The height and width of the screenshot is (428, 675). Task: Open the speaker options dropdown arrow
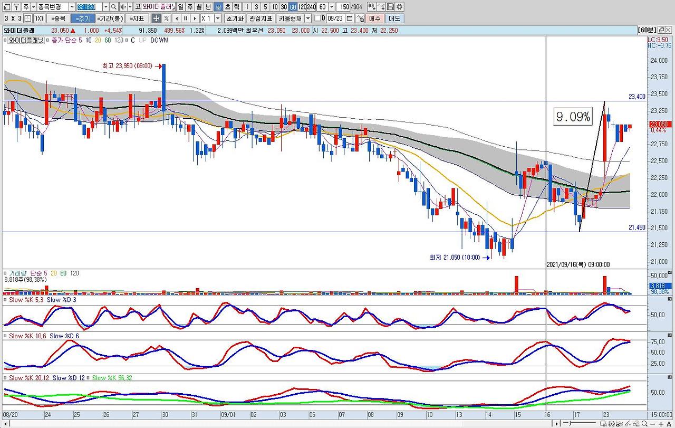click(130, 7)
